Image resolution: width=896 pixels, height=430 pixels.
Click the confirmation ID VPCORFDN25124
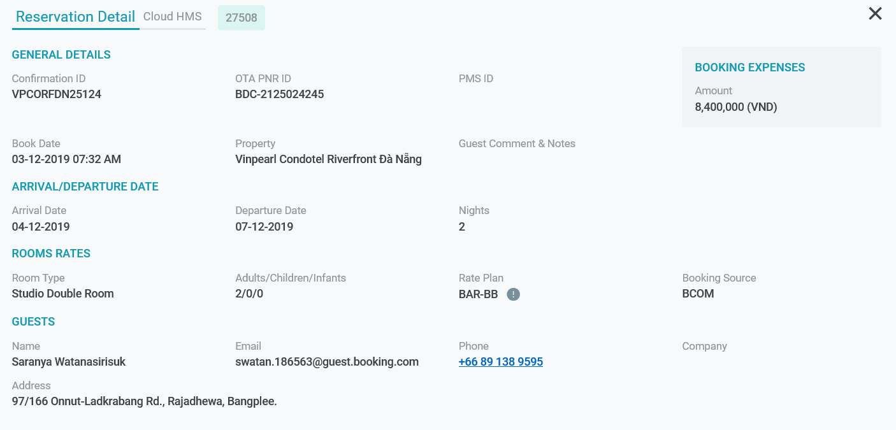pos(57,94)
